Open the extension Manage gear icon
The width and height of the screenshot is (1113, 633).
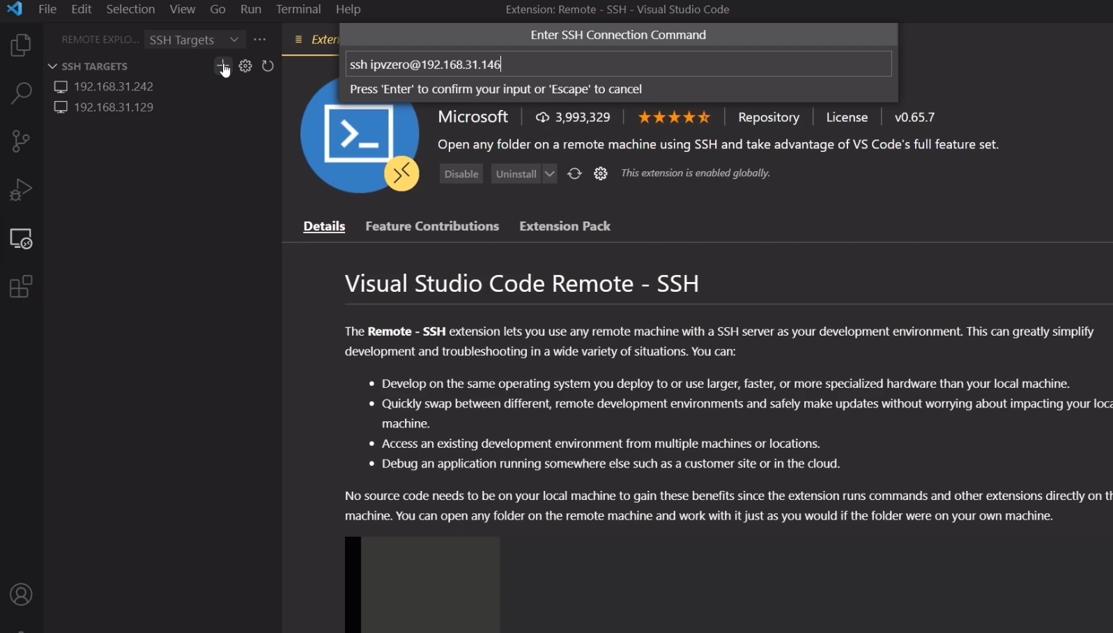coord(601,173)
